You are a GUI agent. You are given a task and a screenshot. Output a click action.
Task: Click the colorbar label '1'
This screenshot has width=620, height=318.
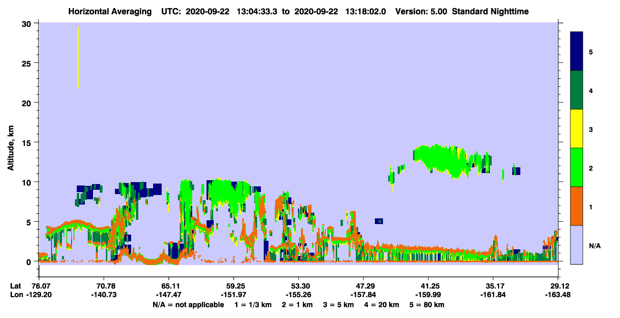[590, 207]
